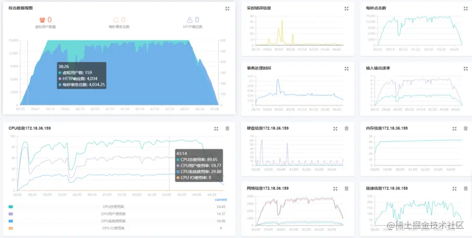
Task: Maximize the 每秒点击数 chart
Action: pos(466,9)
